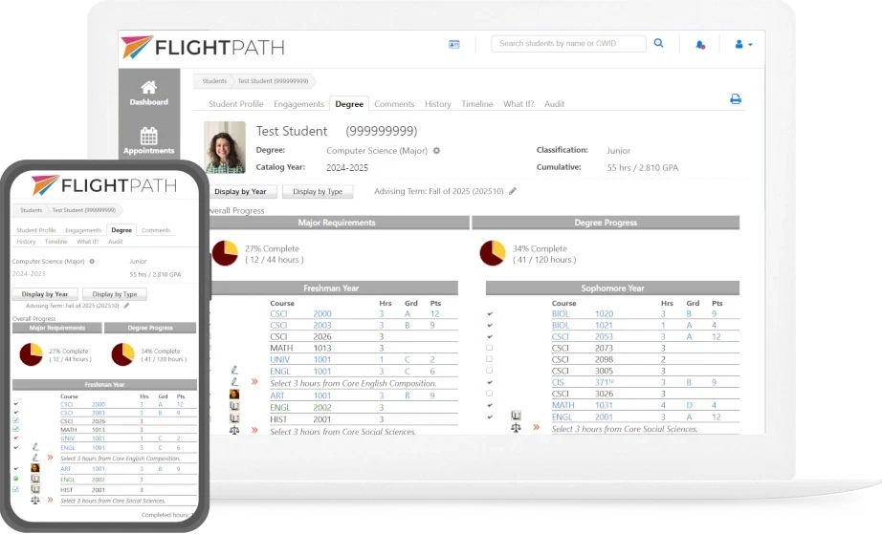
Task: Open the Audit tab on phone
Action: tap(116, 242)
